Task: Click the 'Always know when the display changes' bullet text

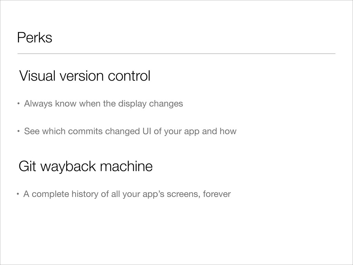Action: (103, 104)
